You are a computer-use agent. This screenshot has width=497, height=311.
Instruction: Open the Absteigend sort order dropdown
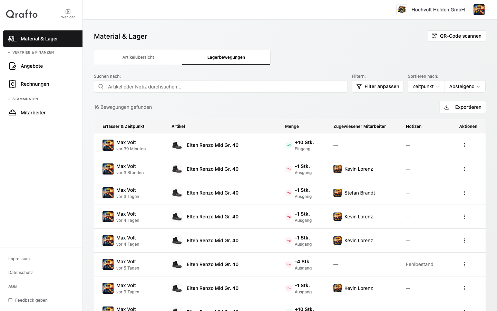(465, 86)
